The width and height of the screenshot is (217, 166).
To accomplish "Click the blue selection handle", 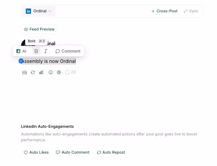I will [x=21, y=61].
